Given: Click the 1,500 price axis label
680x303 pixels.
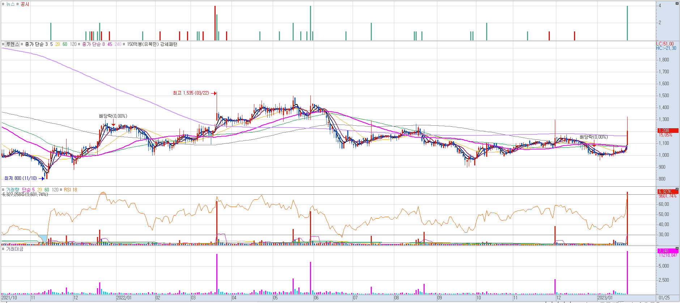Looking at the screenshot, I should (x=664, y=95).
